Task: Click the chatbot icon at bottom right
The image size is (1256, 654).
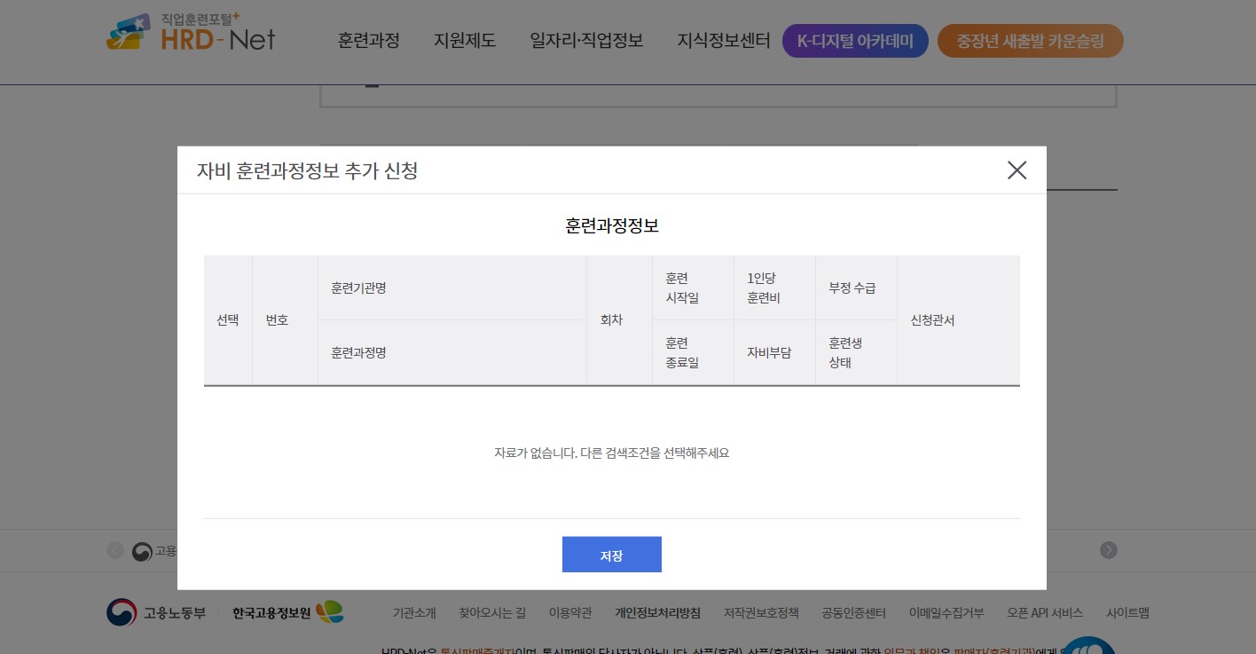Action: tap(1088, 645)
